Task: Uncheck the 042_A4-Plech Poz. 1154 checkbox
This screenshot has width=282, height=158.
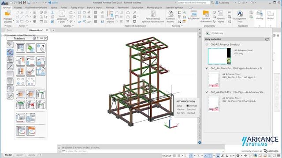Action: (x=207, y=92)
